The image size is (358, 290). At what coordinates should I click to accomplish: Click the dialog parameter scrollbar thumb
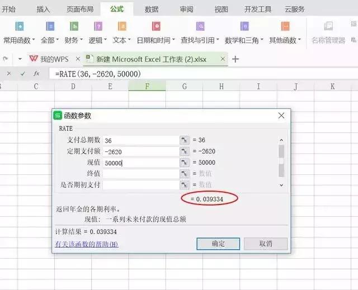point(281,161)
